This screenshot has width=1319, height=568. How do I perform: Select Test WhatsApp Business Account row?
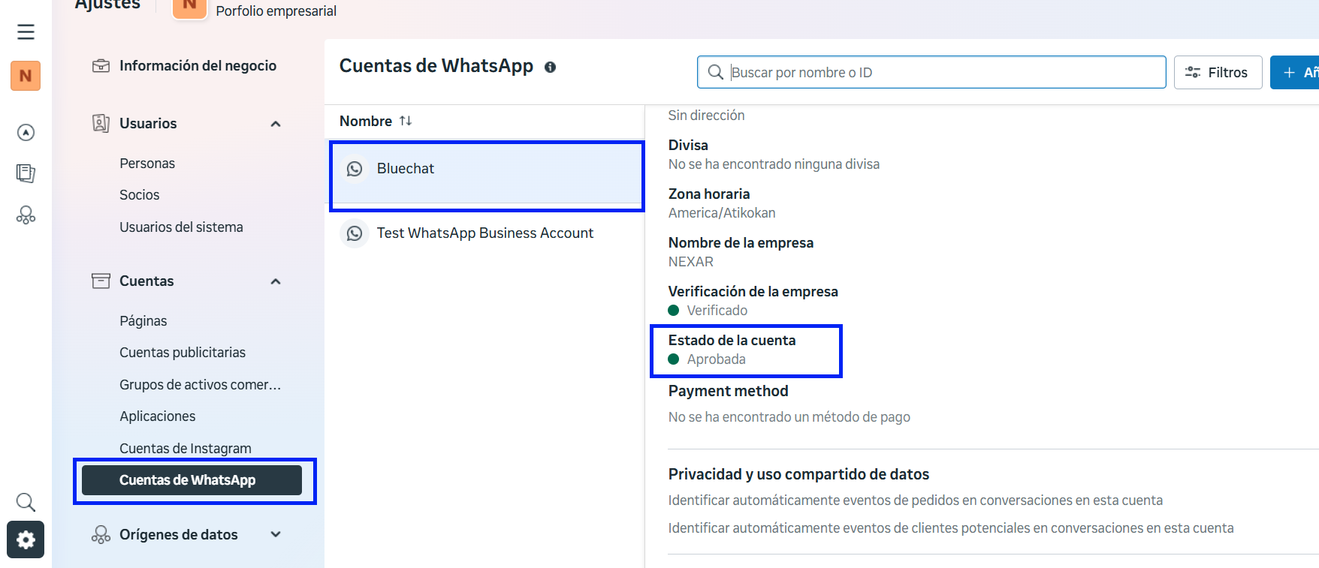coord(484,233)
